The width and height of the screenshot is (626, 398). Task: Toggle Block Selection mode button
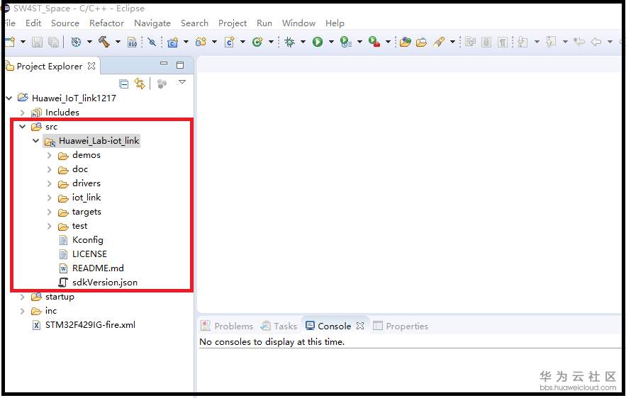pyautogui.click(x=486, y=42)
